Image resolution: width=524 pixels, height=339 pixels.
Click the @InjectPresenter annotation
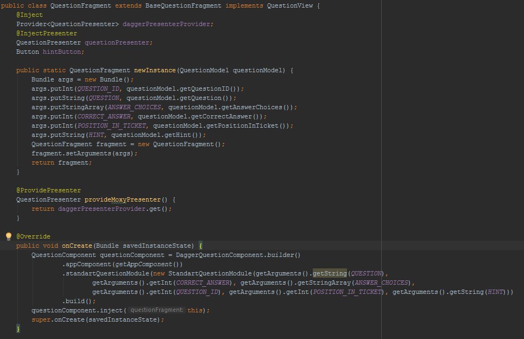tap(47, 33)
